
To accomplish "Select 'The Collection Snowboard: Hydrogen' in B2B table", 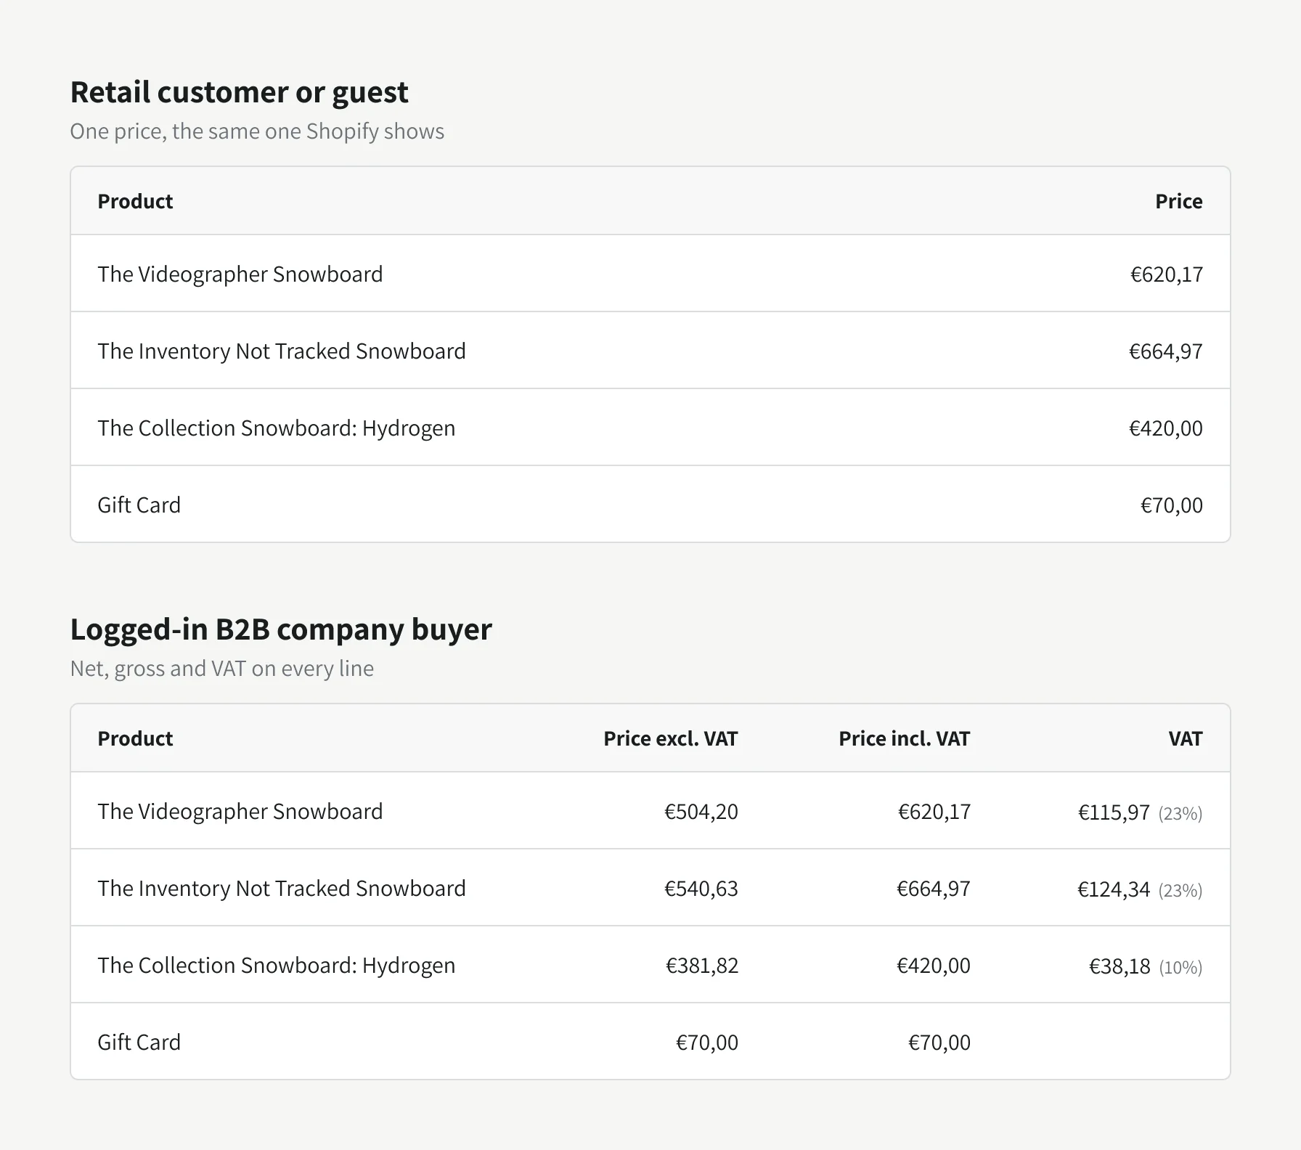I will [x=277, y=965].
